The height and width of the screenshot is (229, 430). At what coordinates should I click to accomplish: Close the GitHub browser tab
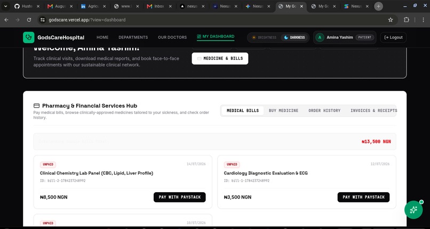tap(38, 6)
